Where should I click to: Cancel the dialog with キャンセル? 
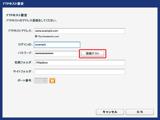[x=110, y=112]
